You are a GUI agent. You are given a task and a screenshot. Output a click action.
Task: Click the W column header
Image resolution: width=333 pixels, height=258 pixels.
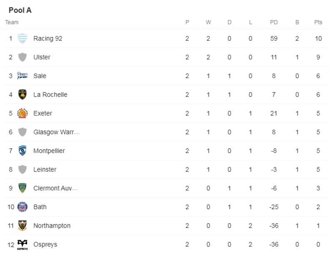click(208, 22)
